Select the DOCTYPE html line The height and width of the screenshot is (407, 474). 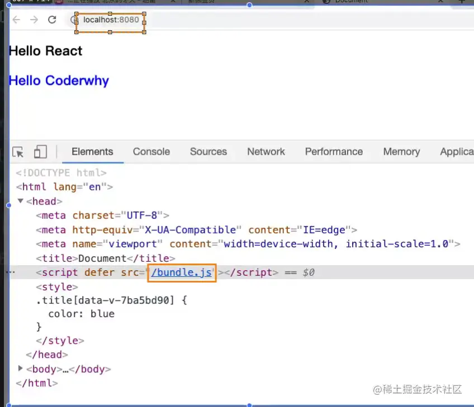pos(61,173)
